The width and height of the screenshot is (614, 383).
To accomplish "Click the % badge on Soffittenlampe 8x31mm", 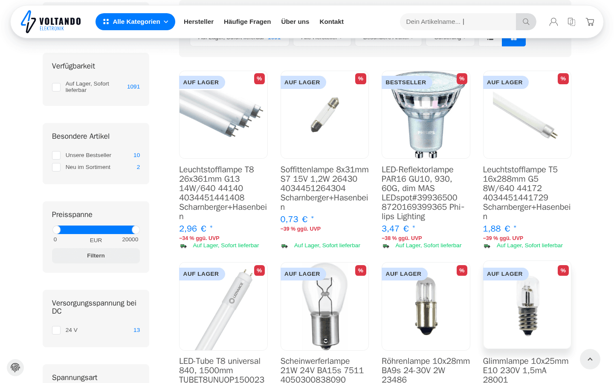I will 361,79.
